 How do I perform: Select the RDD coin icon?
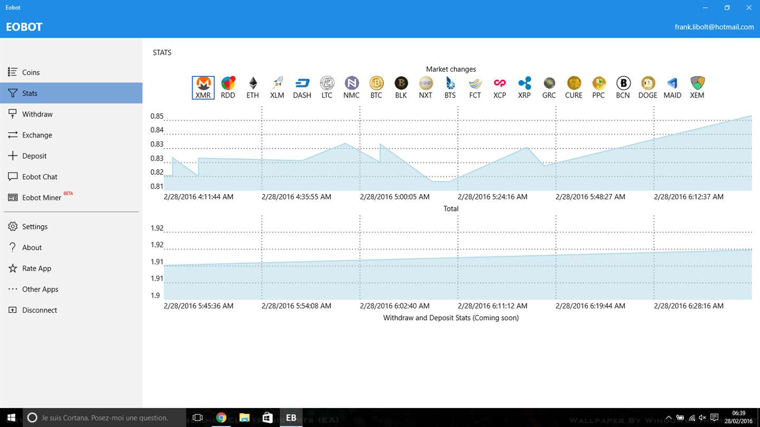point(228,88)
